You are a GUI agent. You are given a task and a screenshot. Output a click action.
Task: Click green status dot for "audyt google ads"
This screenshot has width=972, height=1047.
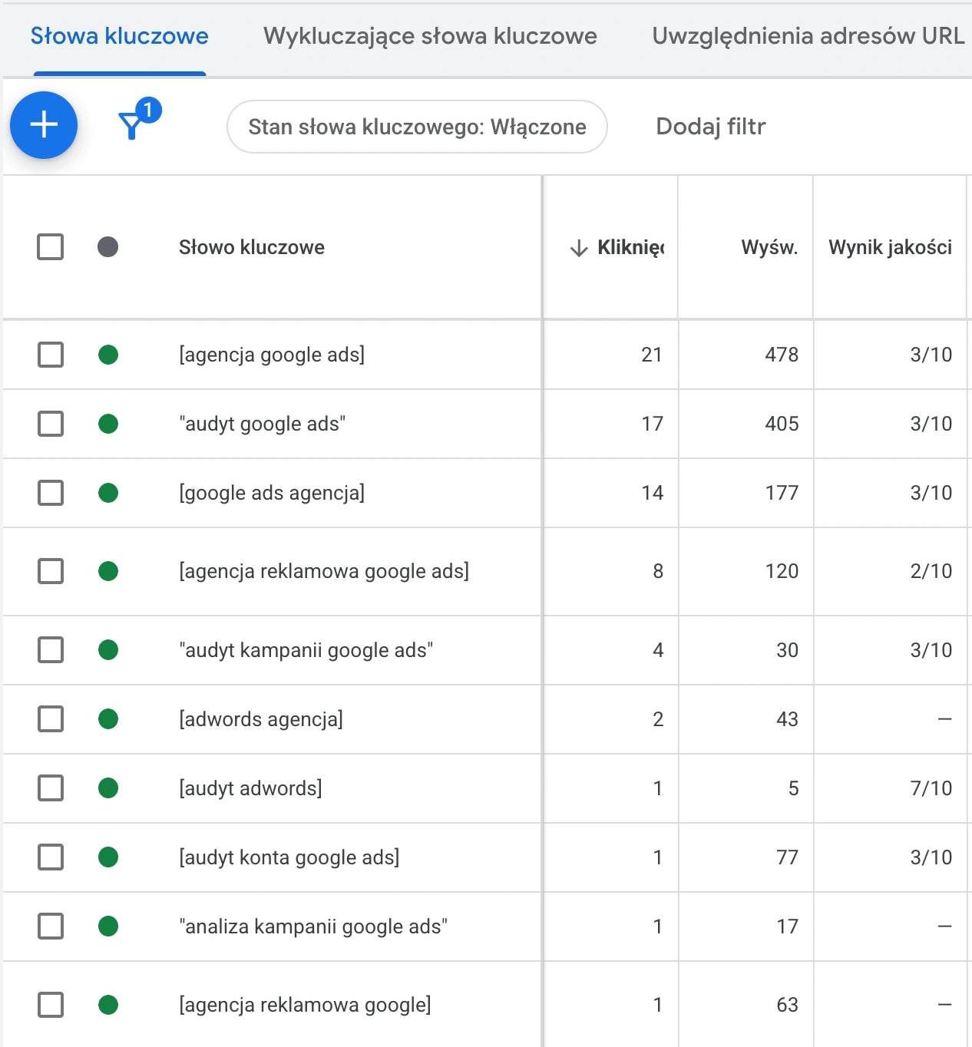tap(108, 424)
